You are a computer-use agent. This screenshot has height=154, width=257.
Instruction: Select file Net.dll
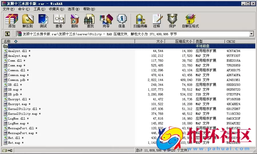coord(16,138)
